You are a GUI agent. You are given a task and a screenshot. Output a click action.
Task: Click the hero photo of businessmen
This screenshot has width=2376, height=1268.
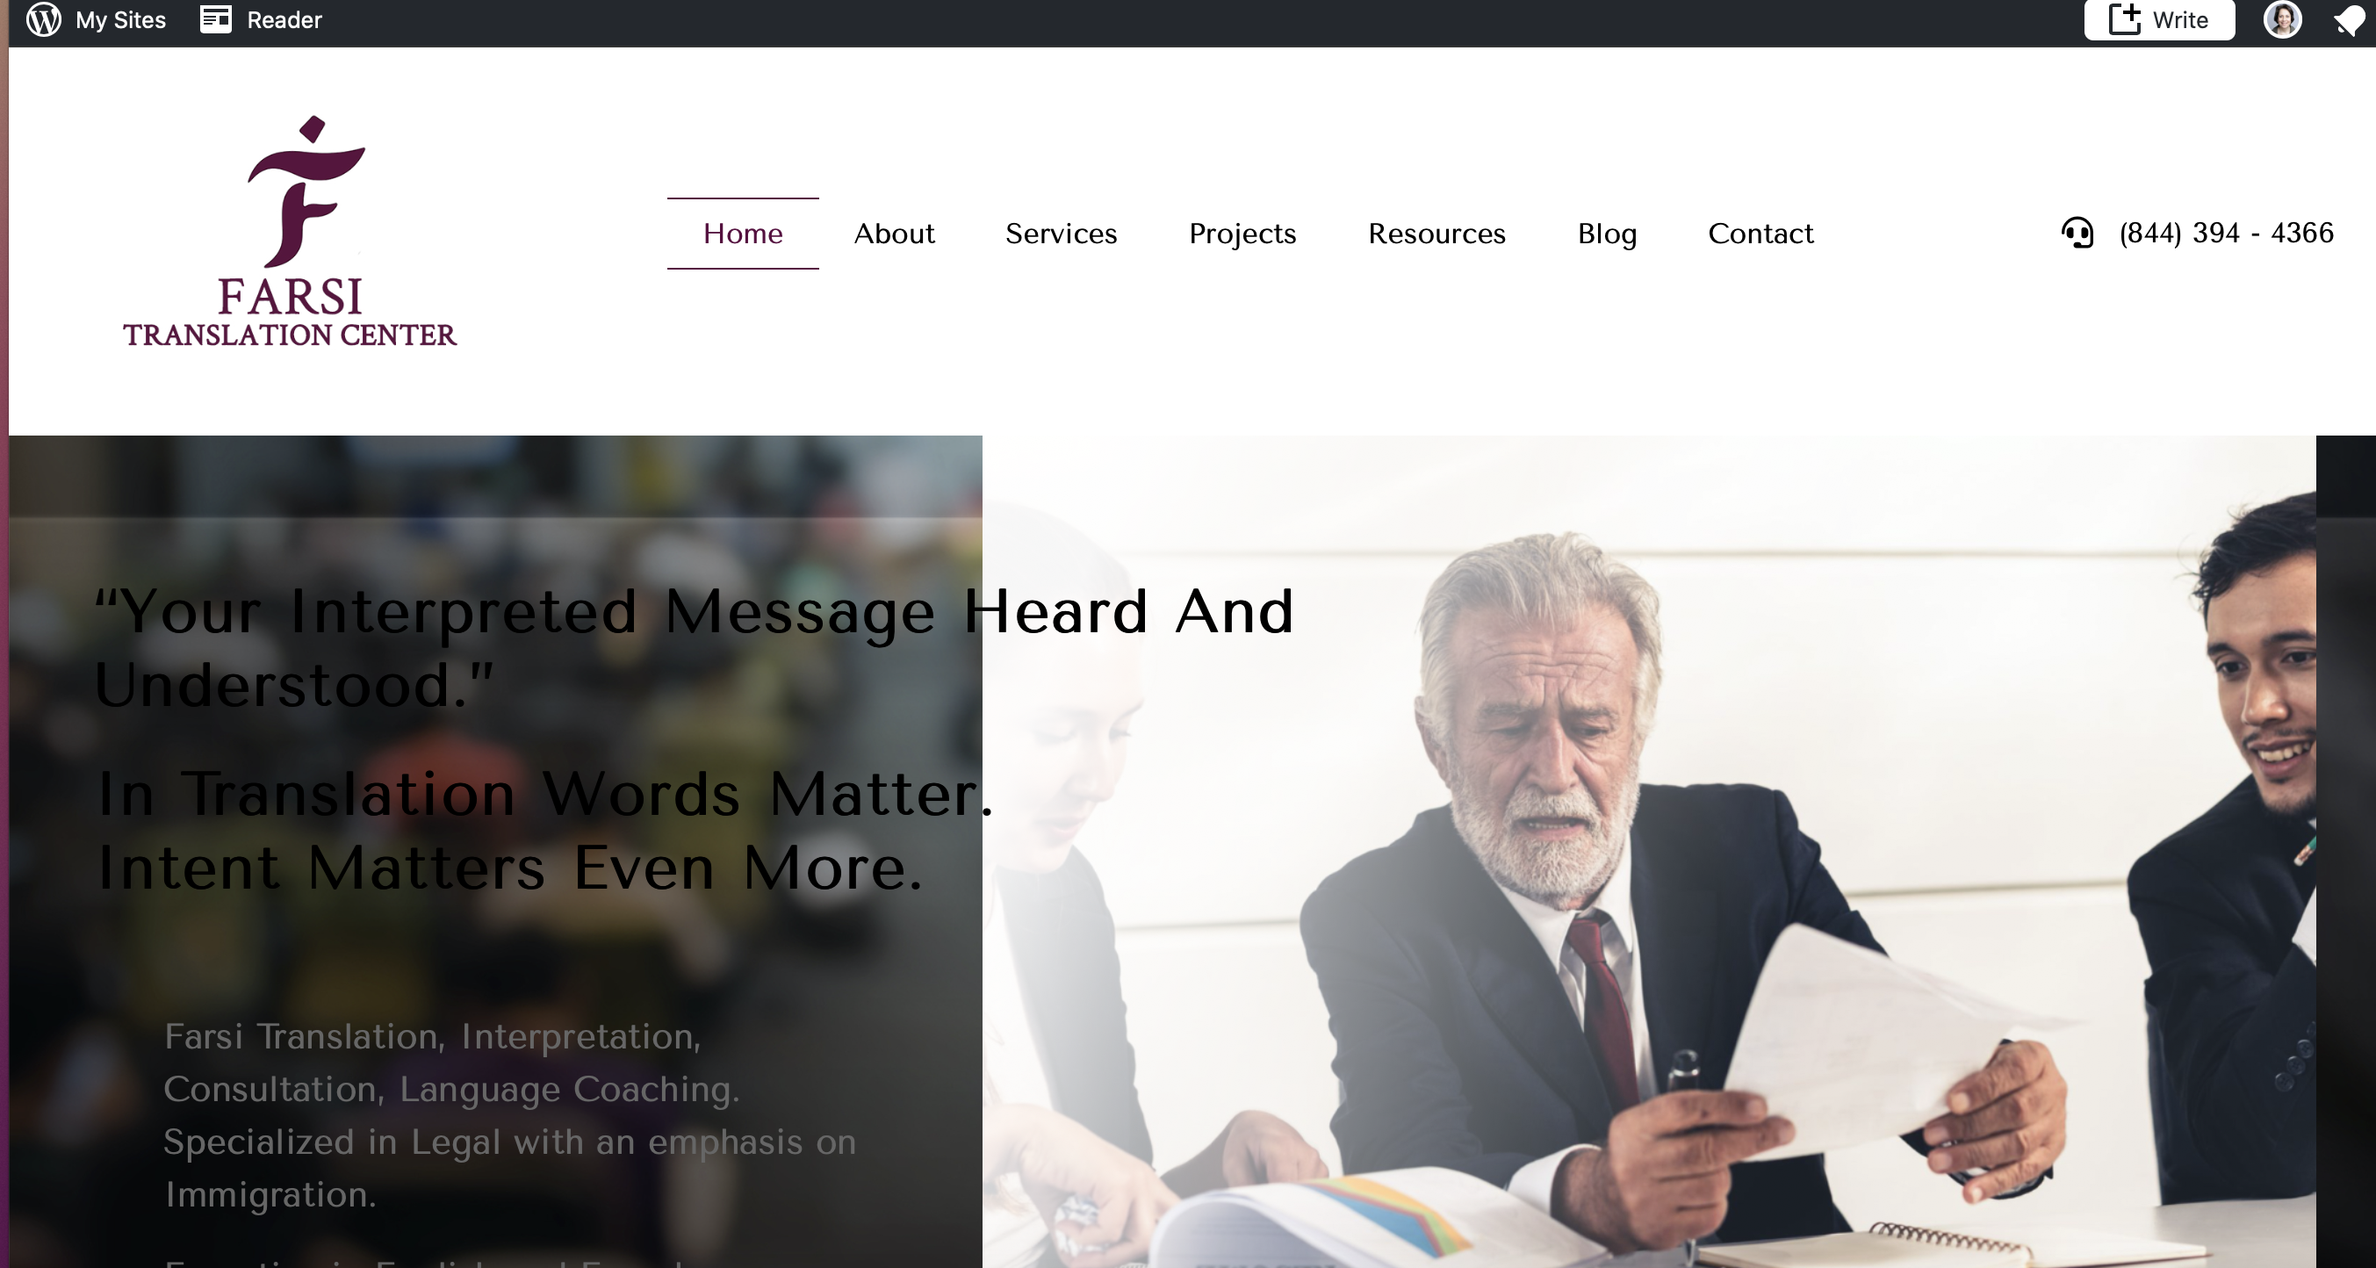coord(1648,851)
